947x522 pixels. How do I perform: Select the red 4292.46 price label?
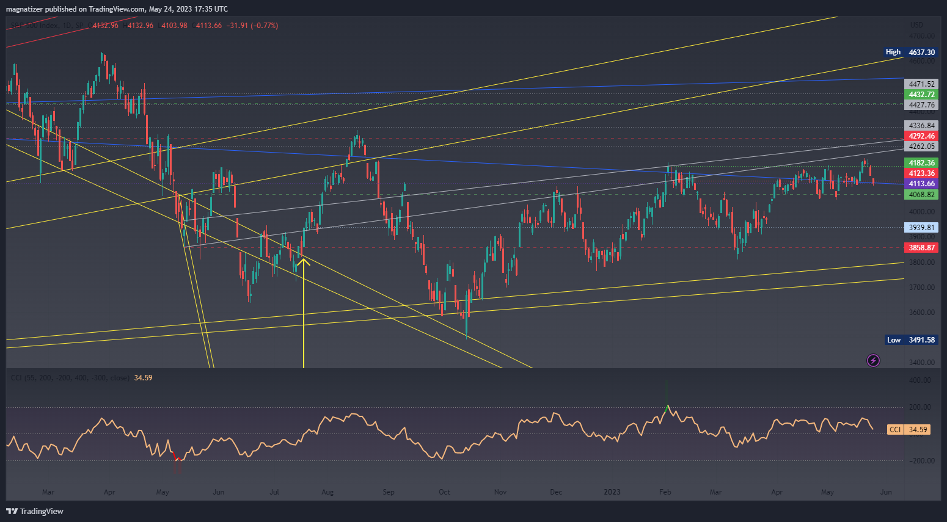(x=921, y=136)
